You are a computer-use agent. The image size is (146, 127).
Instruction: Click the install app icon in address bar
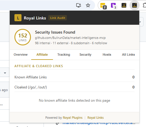pos(79,5)
